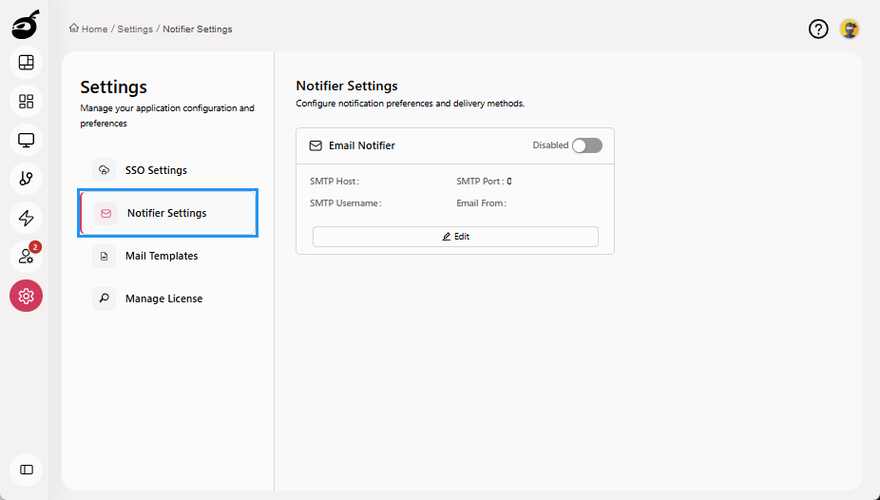The height and width of the screenshot is (500, 880).
Task: Open Mail Templates menu item
Action: [167, 256]
